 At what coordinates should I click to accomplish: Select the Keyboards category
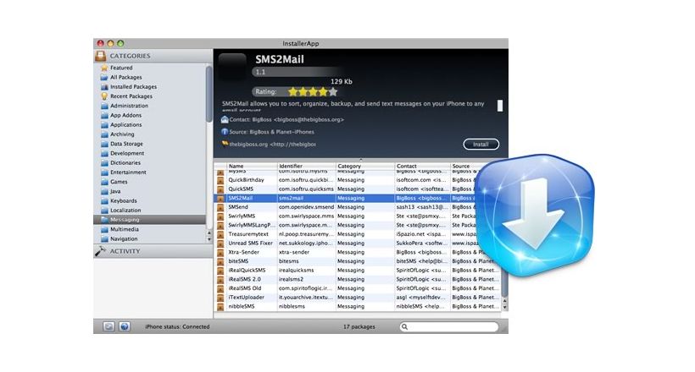[x=124, y=201]
